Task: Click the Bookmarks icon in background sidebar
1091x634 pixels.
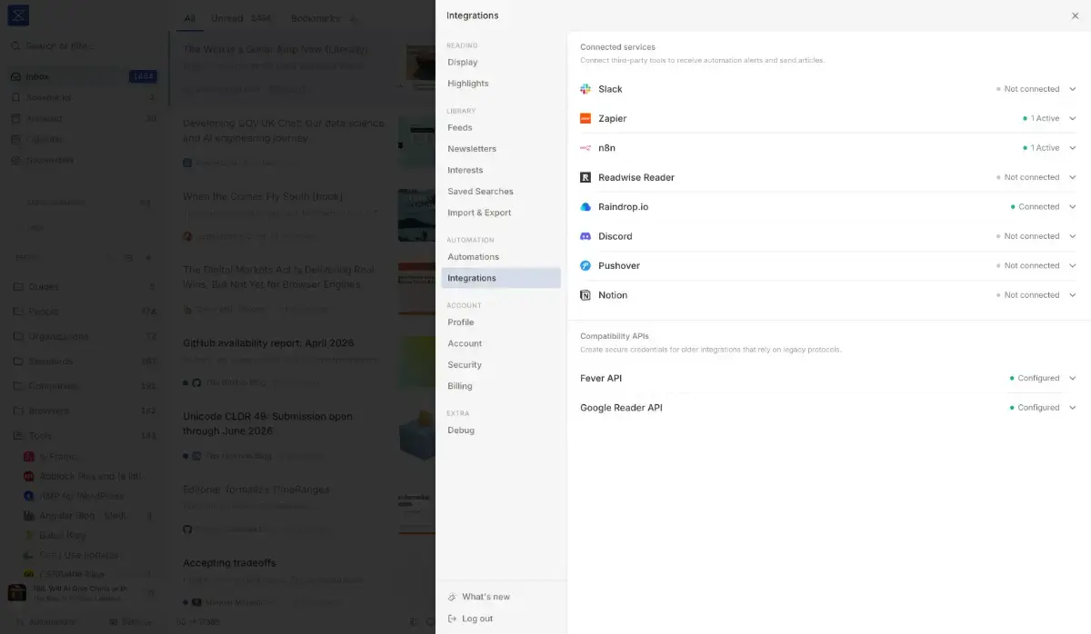Action: [x=15, y=97]
